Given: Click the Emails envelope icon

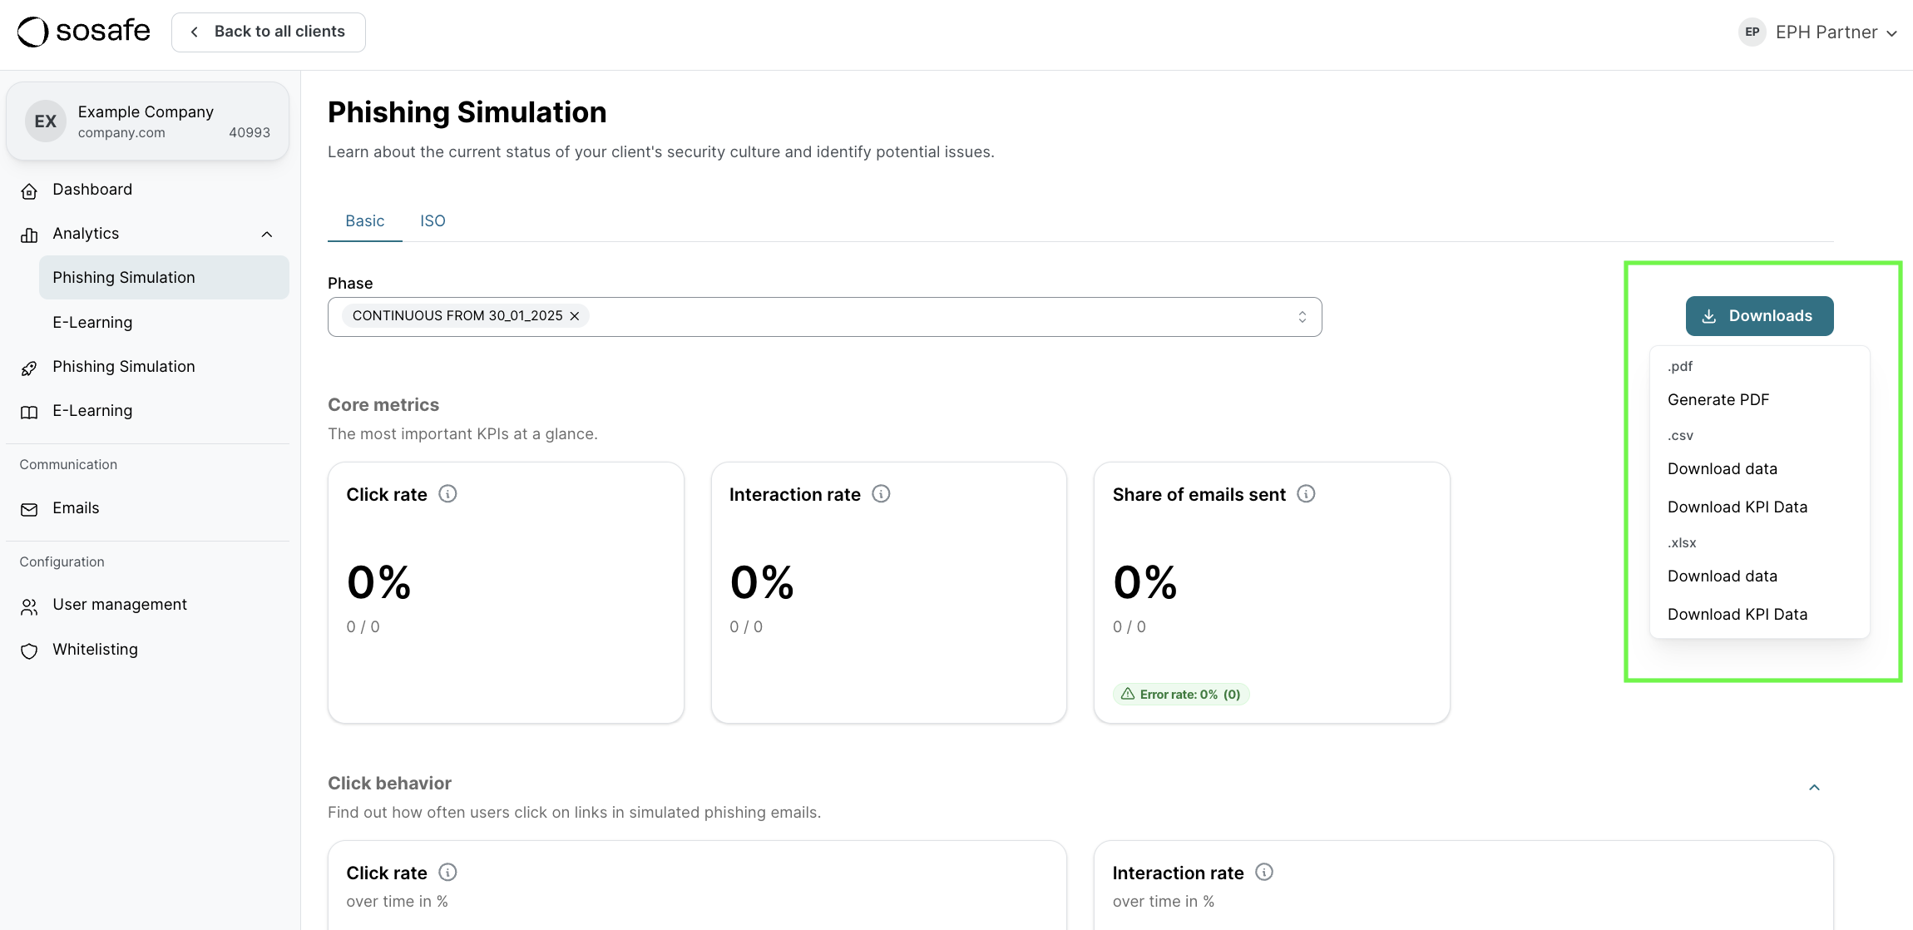Looking at the screenshot, I should click(29, 509).
